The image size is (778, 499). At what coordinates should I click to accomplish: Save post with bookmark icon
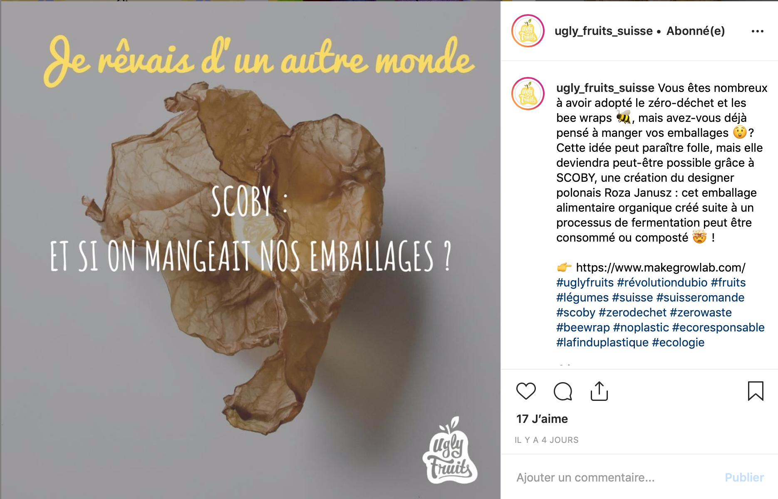pyautogui.click(x=756, y=391)
